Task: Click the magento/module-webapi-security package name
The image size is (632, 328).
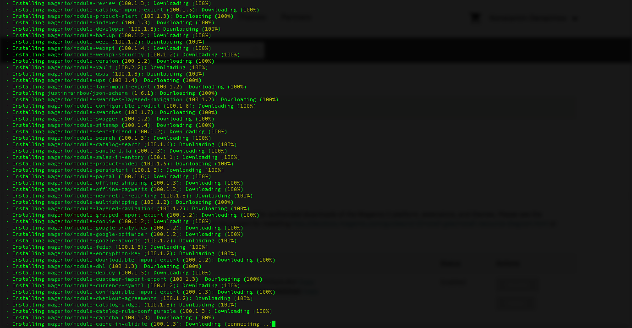Action: pyautogui.click(x=95, y=55)
